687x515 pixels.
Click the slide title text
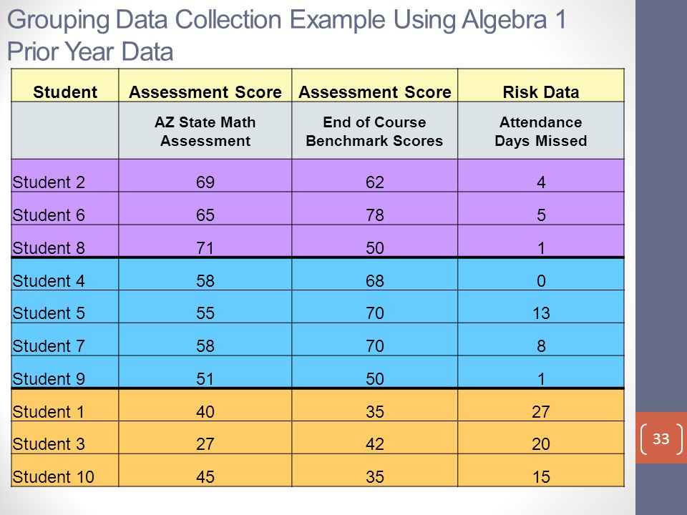coord(287,36)
